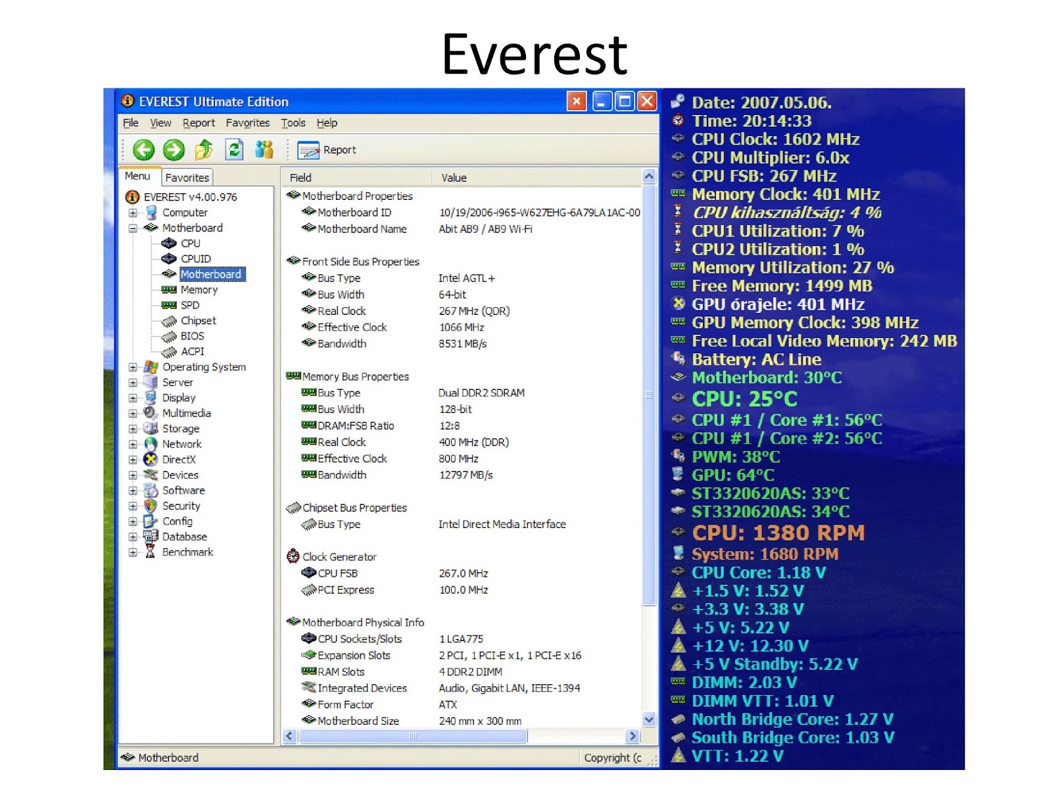Viewport: 1052px width, 789px height.
Task: Switch to the Favorites tab
Action: click(x=187, y=178)
